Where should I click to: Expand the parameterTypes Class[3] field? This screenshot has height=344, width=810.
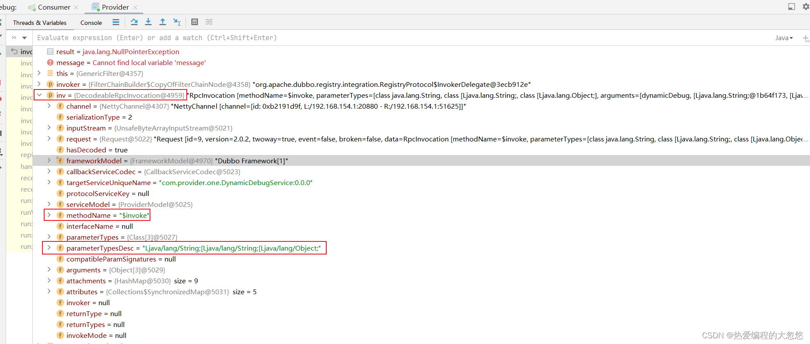[x=49, y=237]
